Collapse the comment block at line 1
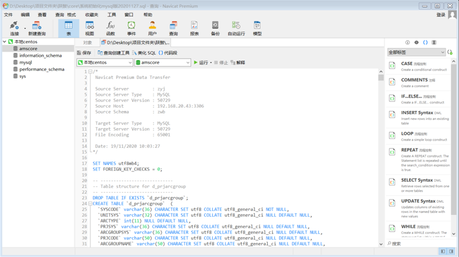 90,71
